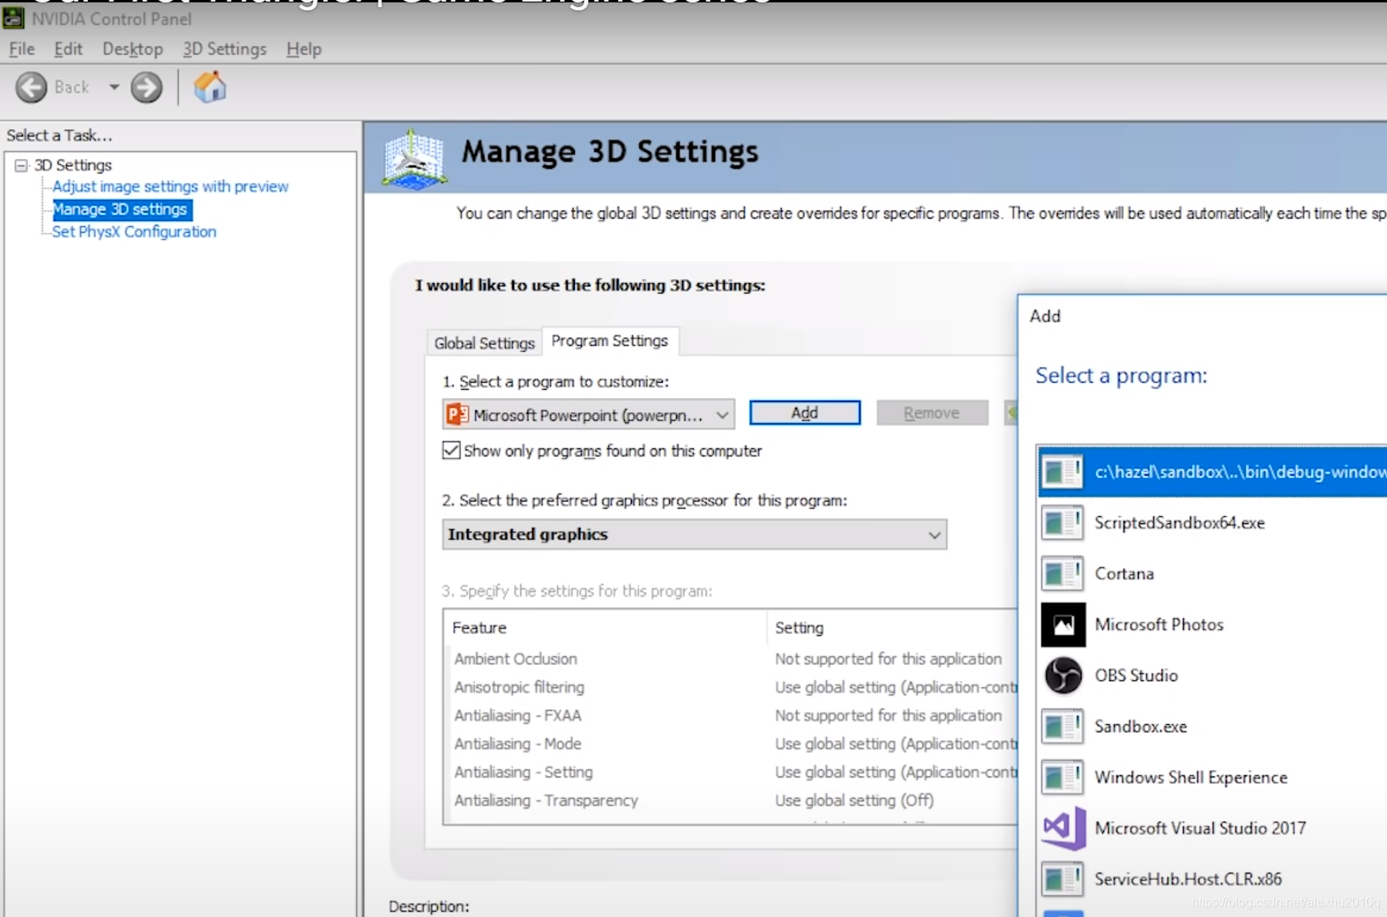The image size is (1387, 917).
Task: Toggle Show only programs found on this computer
Action: 451,451
